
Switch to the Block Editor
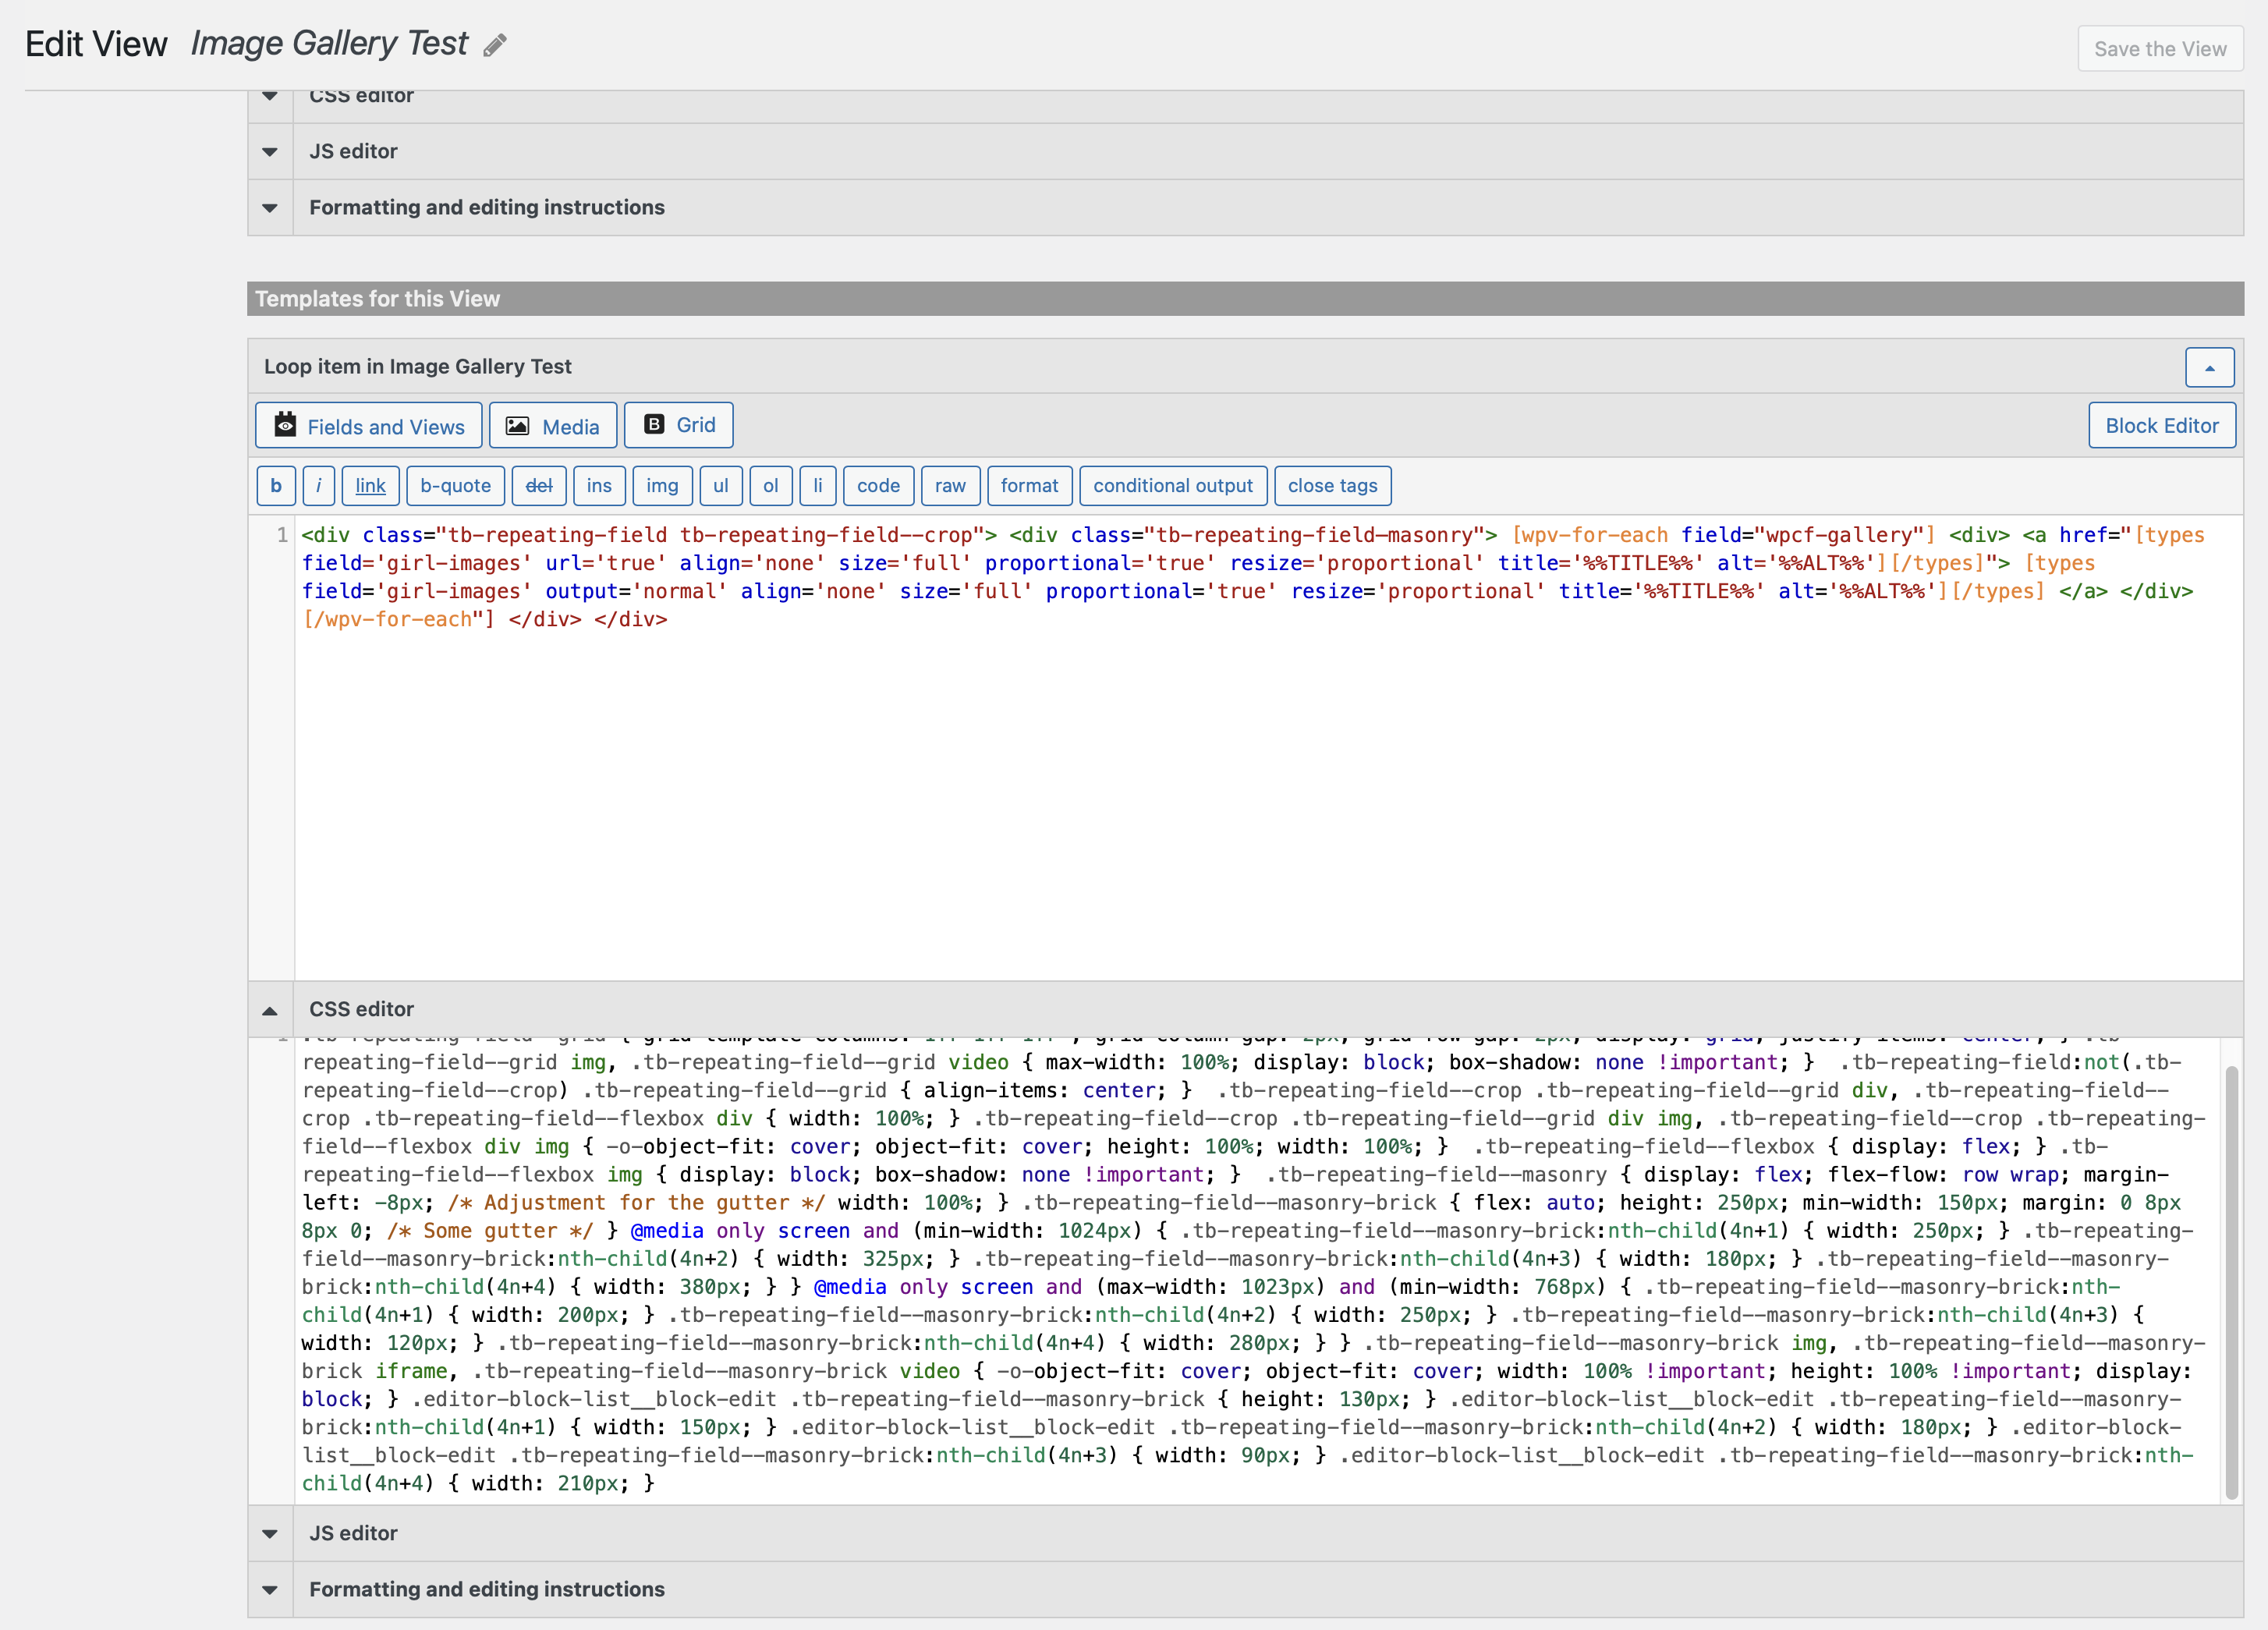(x=2161, y=426)
